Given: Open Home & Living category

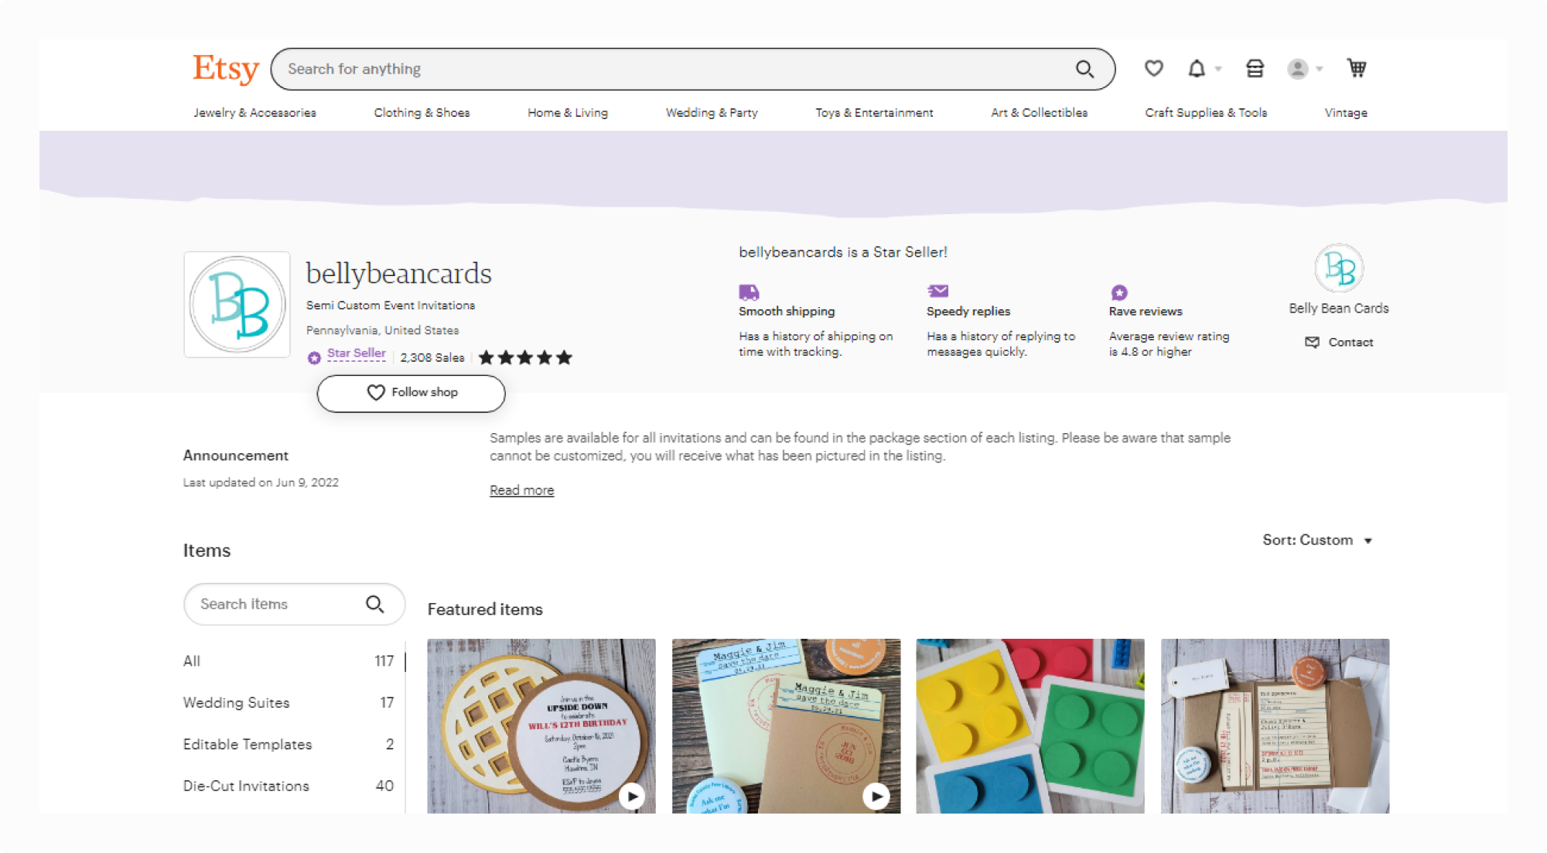Looking at the screenshot, I should pos(568,113).
